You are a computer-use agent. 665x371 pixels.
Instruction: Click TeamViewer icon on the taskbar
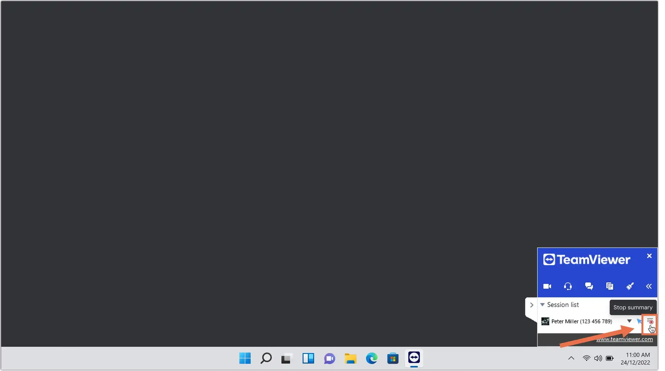(x=414, y=358)
